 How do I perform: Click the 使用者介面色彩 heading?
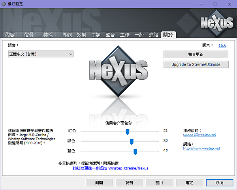118,123
